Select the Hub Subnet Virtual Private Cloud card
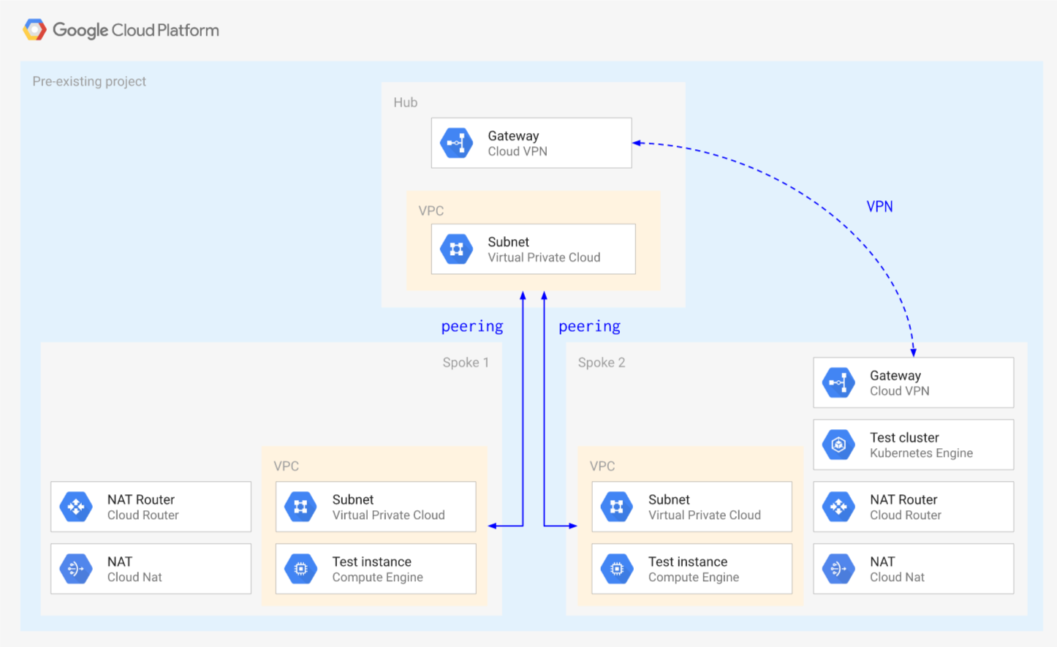Image resolution: width=1057 pixels, height=647 pixels. 534,249
